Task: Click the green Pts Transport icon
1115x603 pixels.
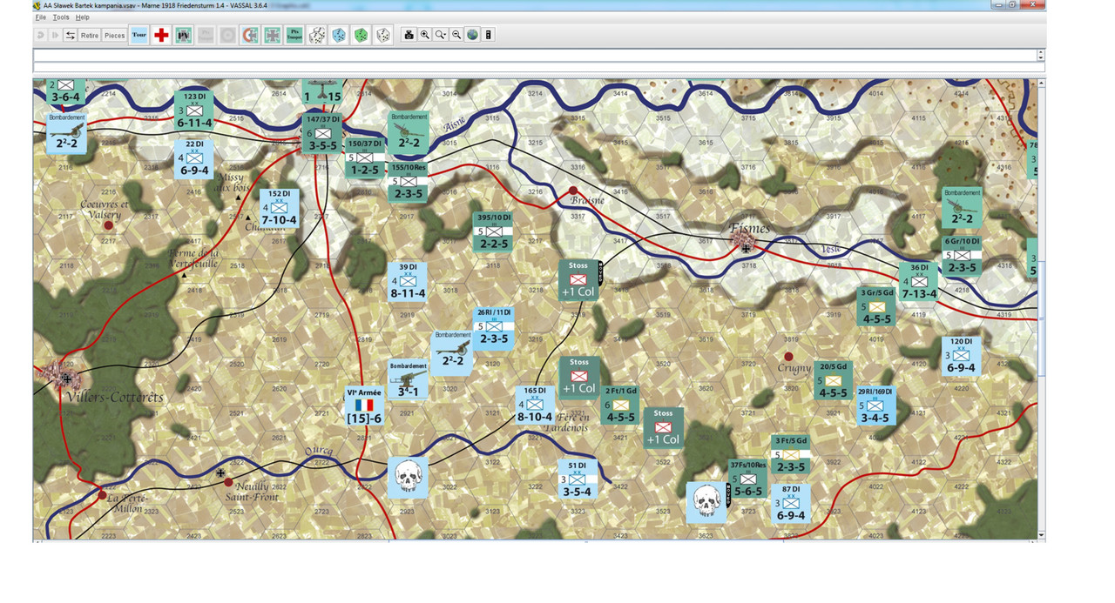Action: point(294,35)
